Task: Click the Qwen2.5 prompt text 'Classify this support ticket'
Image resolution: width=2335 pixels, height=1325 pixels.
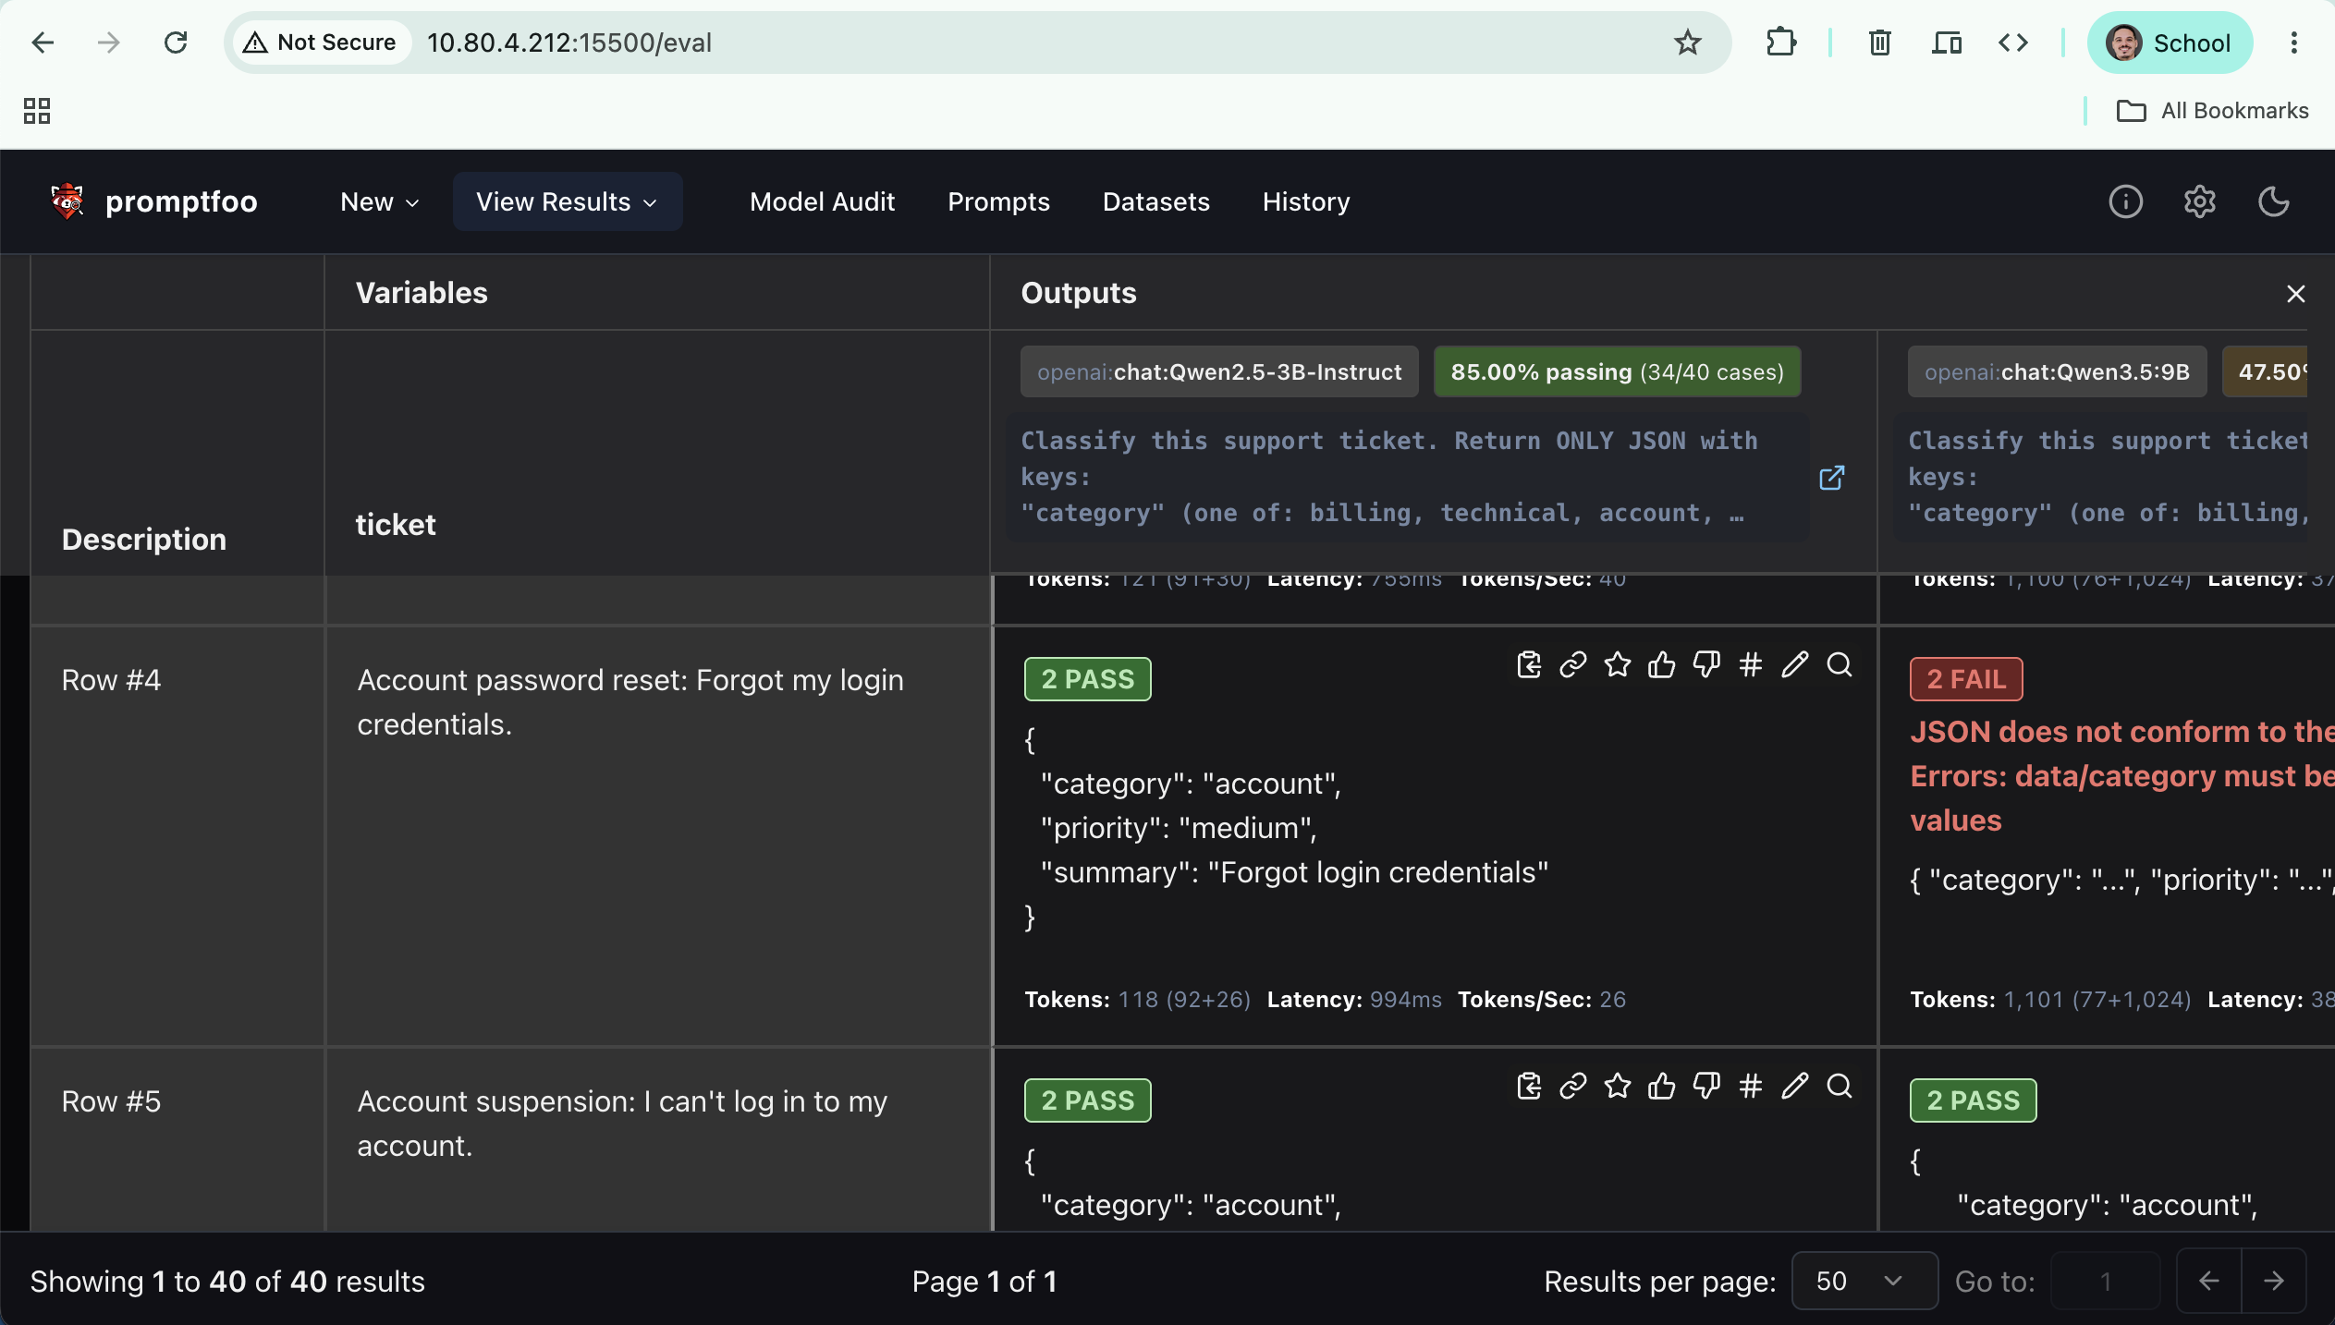Action: click(x=1389, y=477)
